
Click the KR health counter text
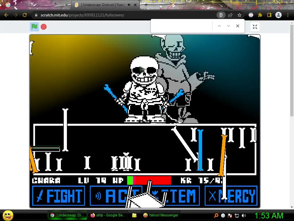pos(202,181)
